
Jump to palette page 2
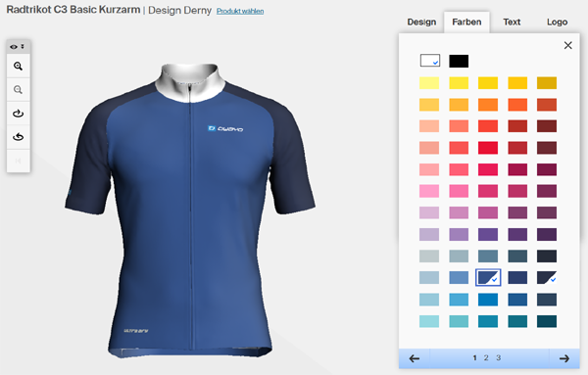coord(486,358)
